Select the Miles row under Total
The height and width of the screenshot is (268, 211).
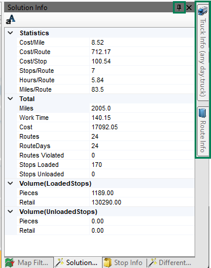point(26,108)
